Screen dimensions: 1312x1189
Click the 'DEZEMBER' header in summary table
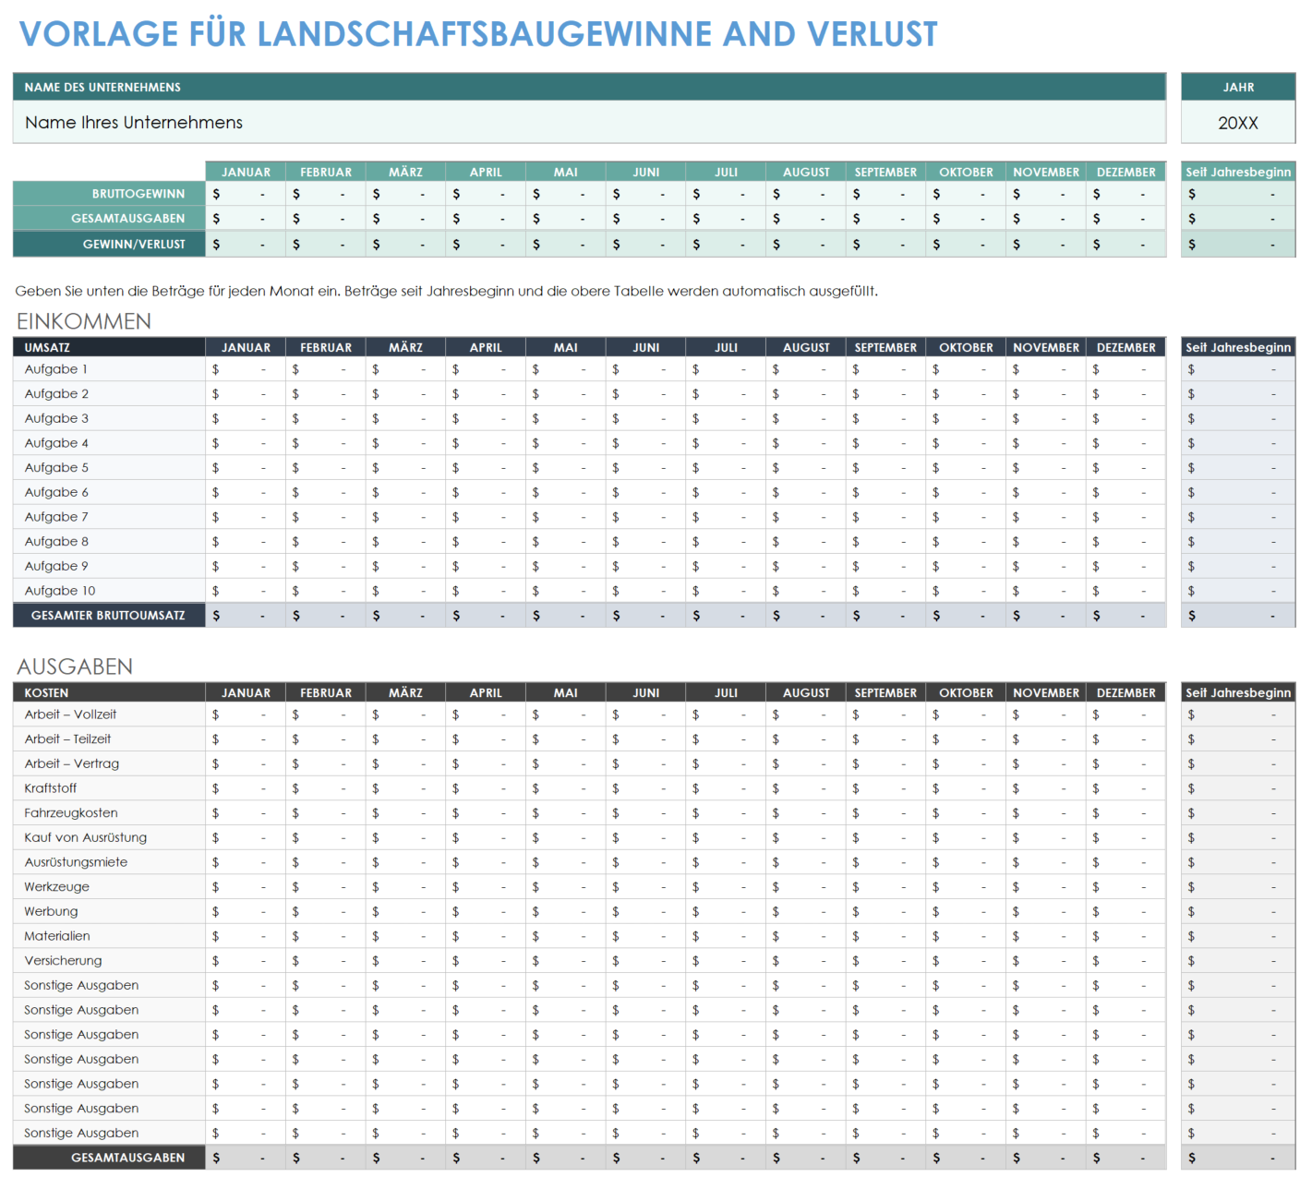(x=1126, y=172)
